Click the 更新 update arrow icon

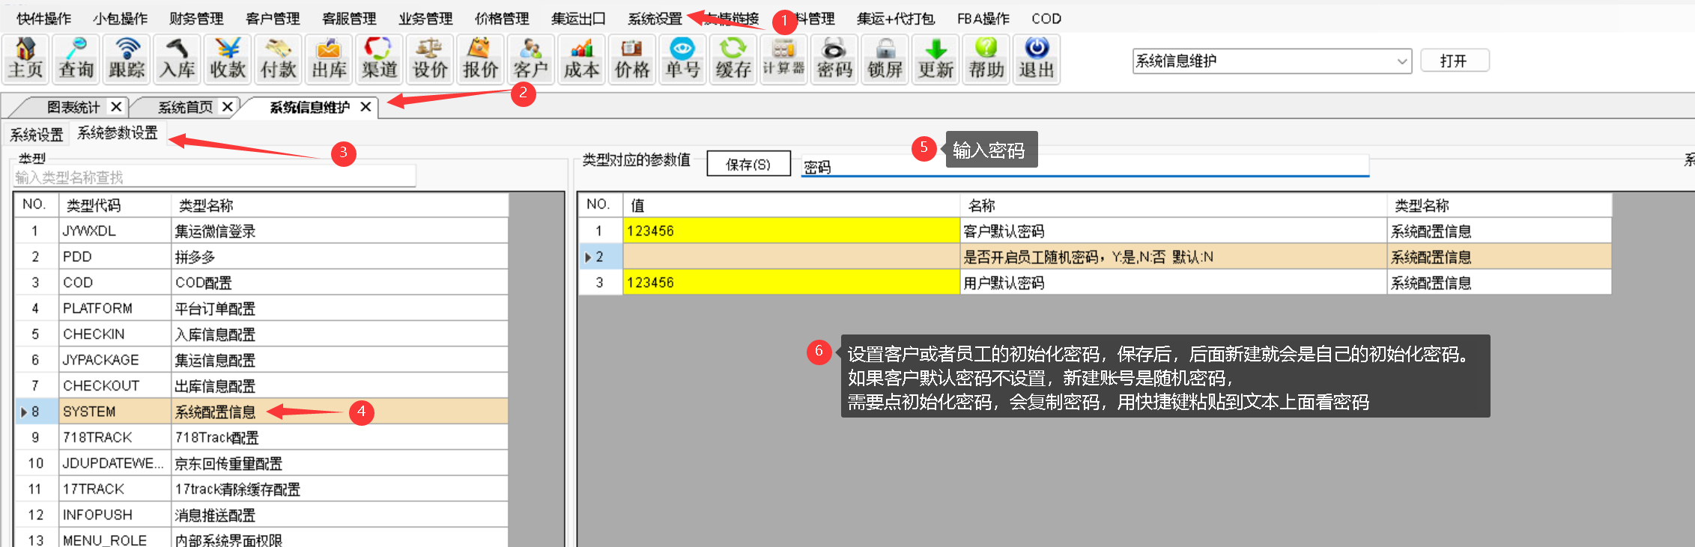[936, 58]
